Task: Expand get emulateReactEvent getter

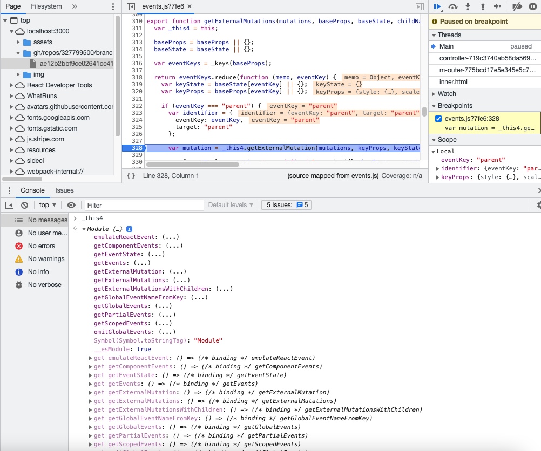Action: point(90,358)
